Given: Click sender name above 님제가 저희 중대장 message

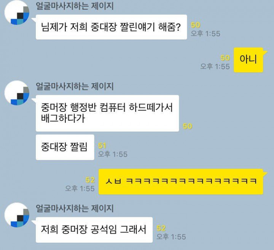Looking at the screenshot, I should click(75, 6).
